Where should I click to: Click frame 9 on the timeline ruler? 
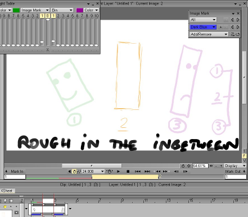123,201
